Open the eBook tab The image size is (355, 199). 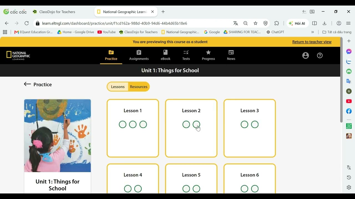coord(166,55)
